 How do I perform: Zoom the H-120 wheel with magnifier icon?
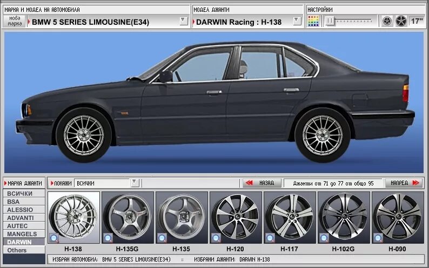pos(216,238)
